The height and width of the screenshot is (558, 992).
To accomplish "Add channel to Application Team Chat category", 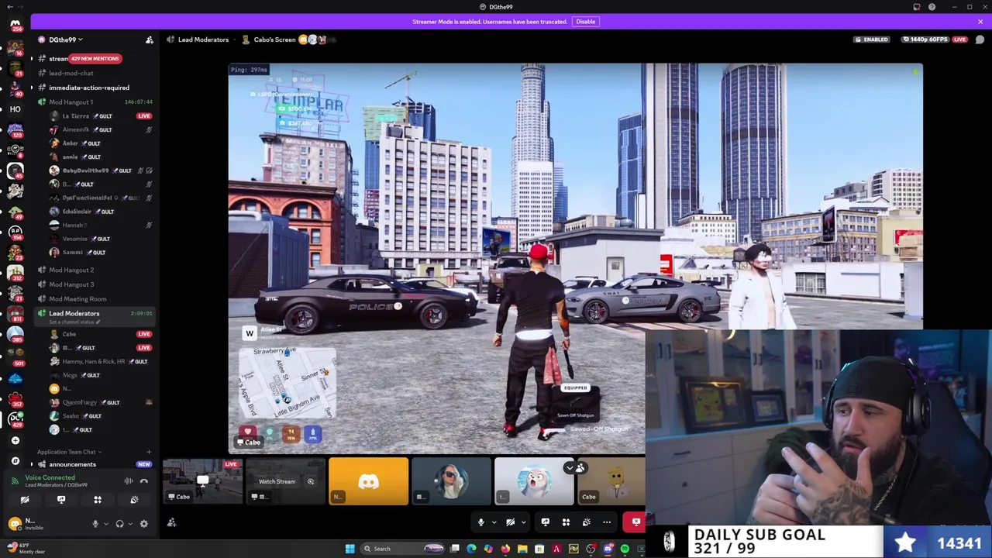I will click(149, 452).
